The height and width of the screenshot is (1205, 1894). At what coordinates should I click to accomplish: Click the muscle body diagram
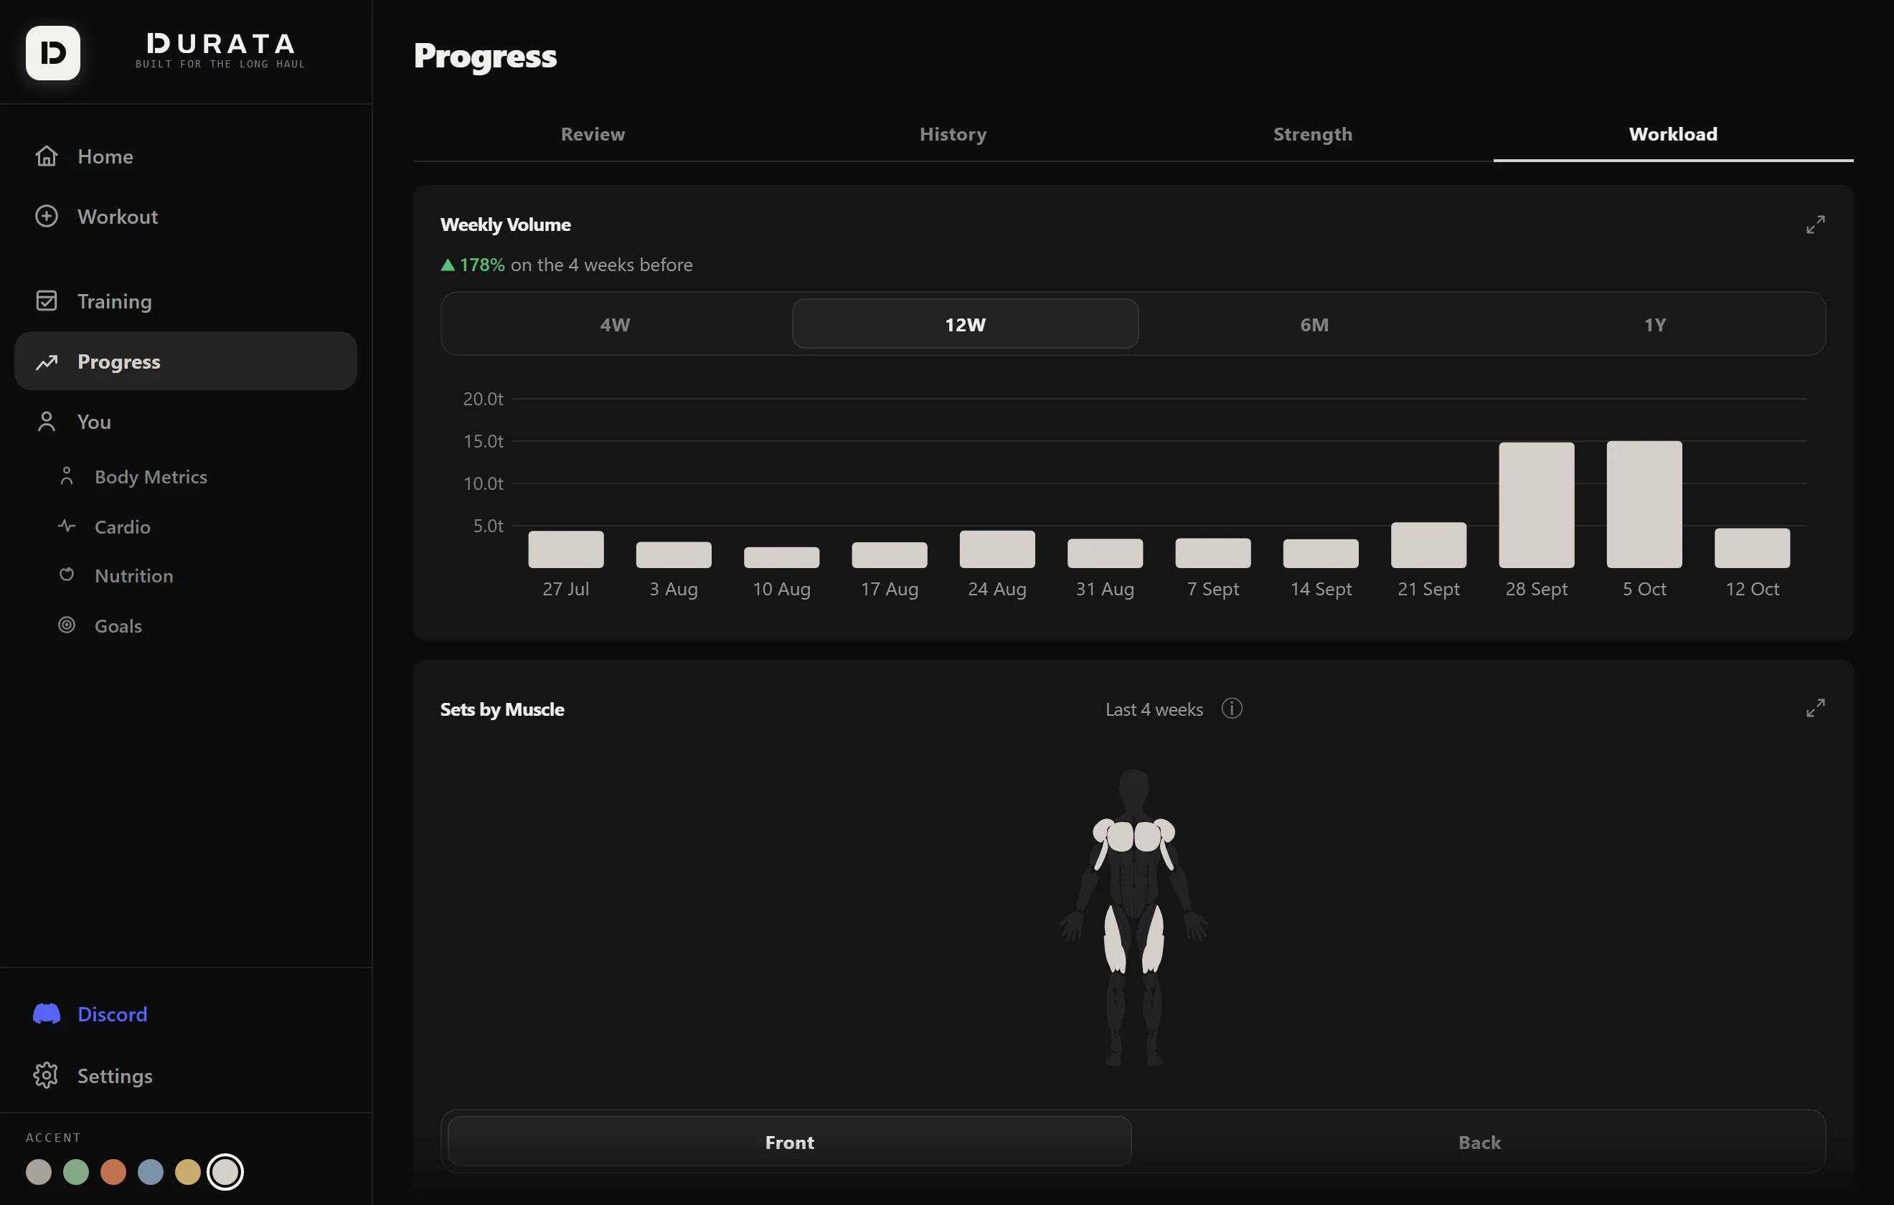1134,918
